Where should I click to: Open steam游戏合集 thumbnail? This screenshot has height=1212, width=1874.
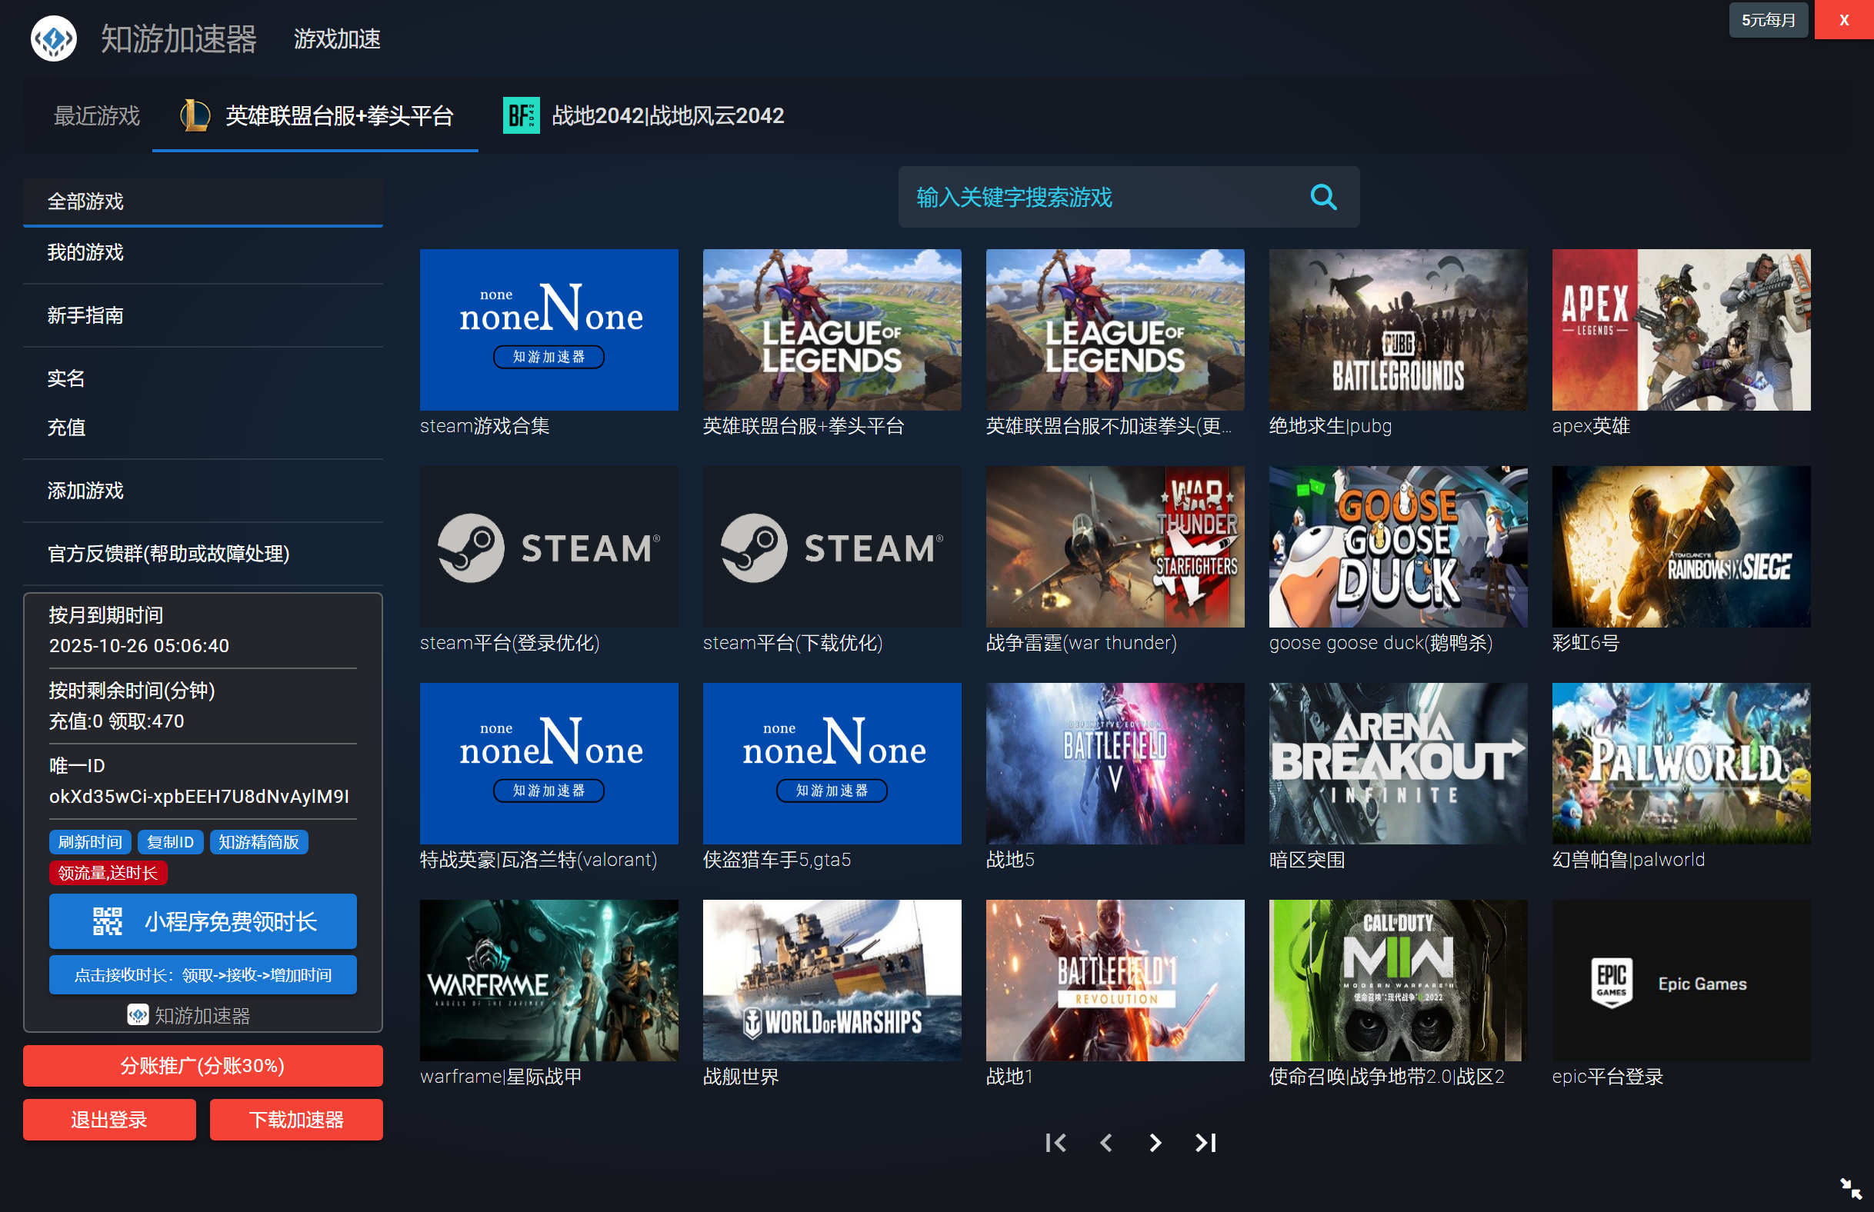point(549,329)
